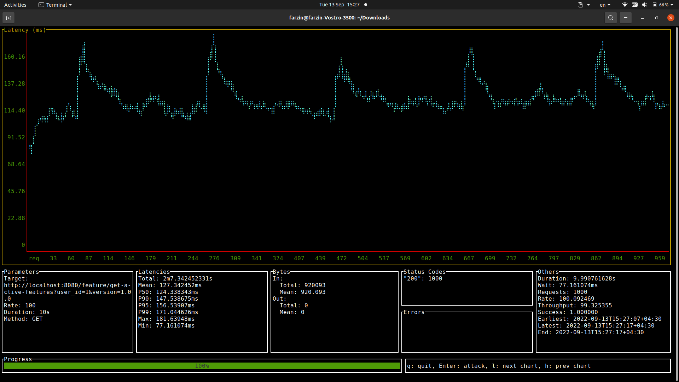This screenshot has width=679, height=382.
Task: Click the 22.88 y-axis label
Action: (16, 218)
